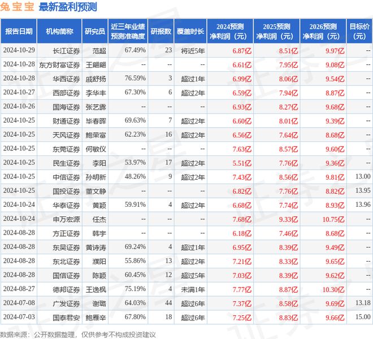373x339 pixels.
Task: Select the 报告日期 column header
Action: [x=19, y=31]
